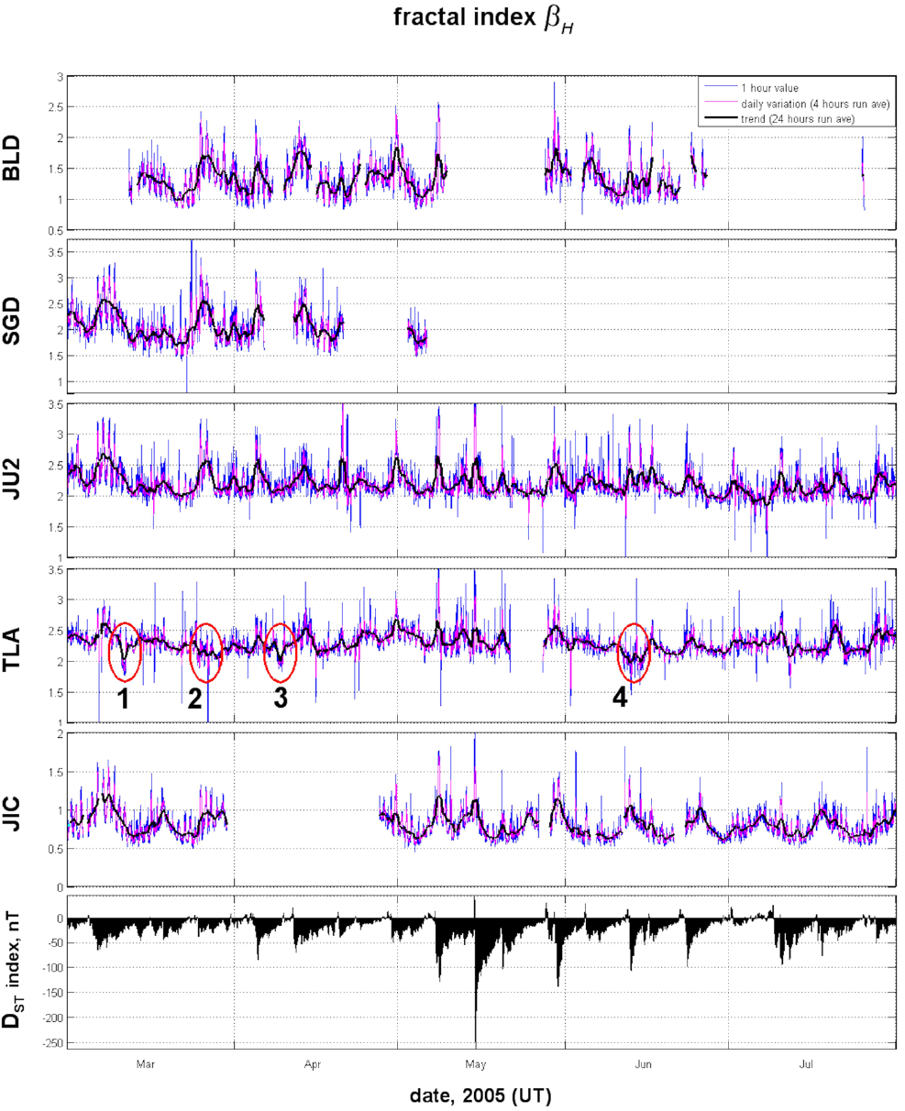The height and width of the screenshot is (1111, 905).
Task: Click the red circle labeled 4
Action: tap(634, 652)
